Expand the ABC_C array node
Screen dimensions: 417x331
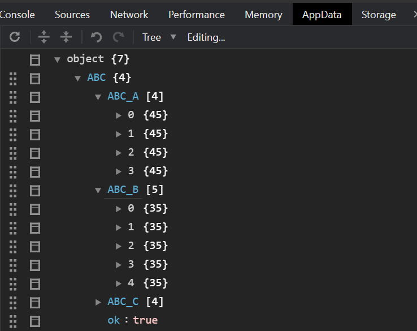[x=98, y=302]
